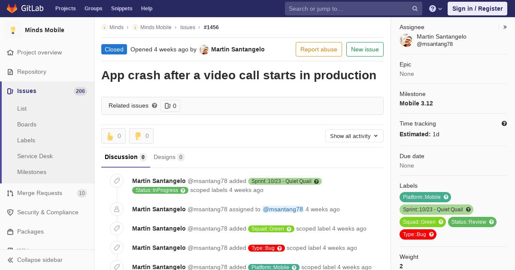
Task: Collapse the sidebar with chevron control
Action: (47, 260)
